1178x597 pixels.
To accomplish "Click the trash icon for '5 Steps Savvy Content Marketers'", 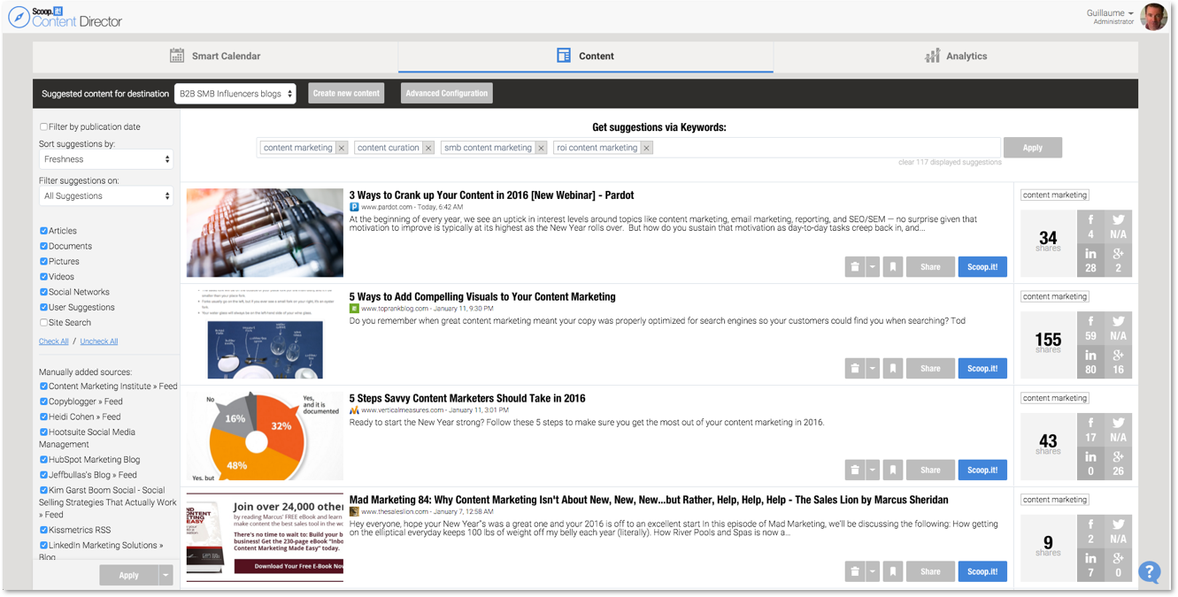I will pos(854,471).
